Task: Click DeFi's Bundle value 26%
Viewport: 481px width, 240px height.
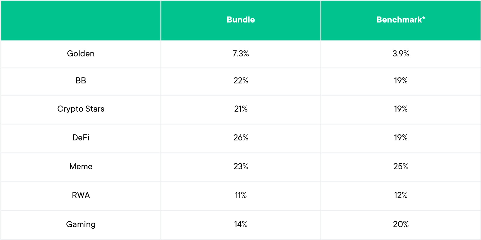Action: coord(241,138)
